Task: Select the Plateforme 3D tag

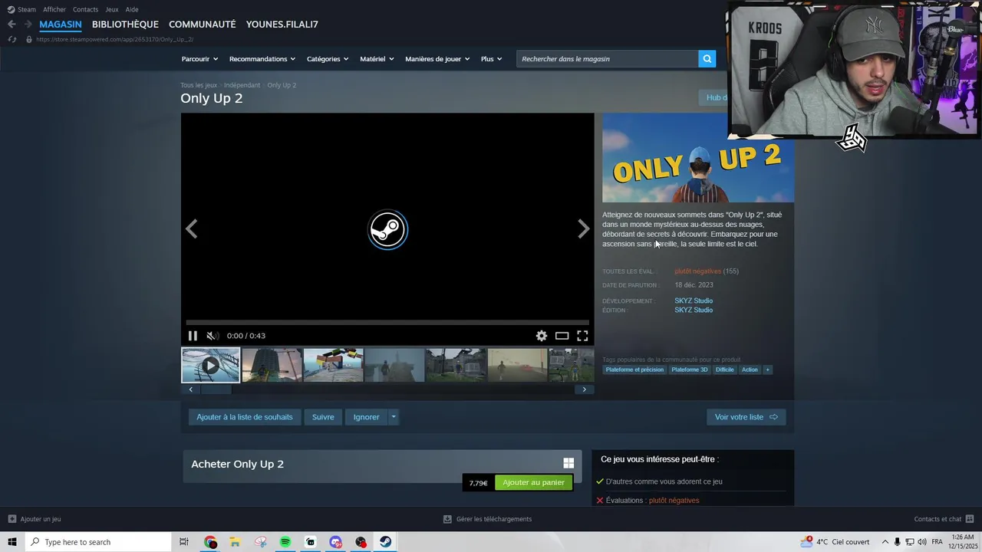Action: (x=690, y=370)
